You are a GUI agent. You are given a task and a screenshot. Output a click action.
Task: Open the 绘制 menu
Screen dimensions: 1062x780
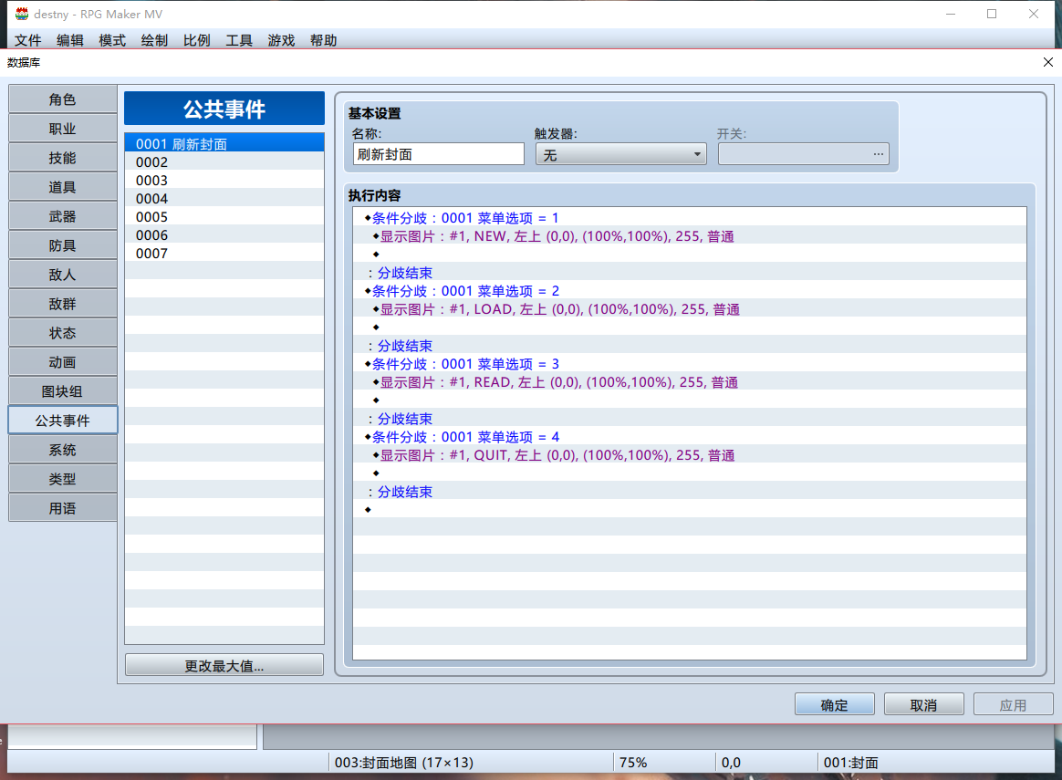[x=154, y=41]
